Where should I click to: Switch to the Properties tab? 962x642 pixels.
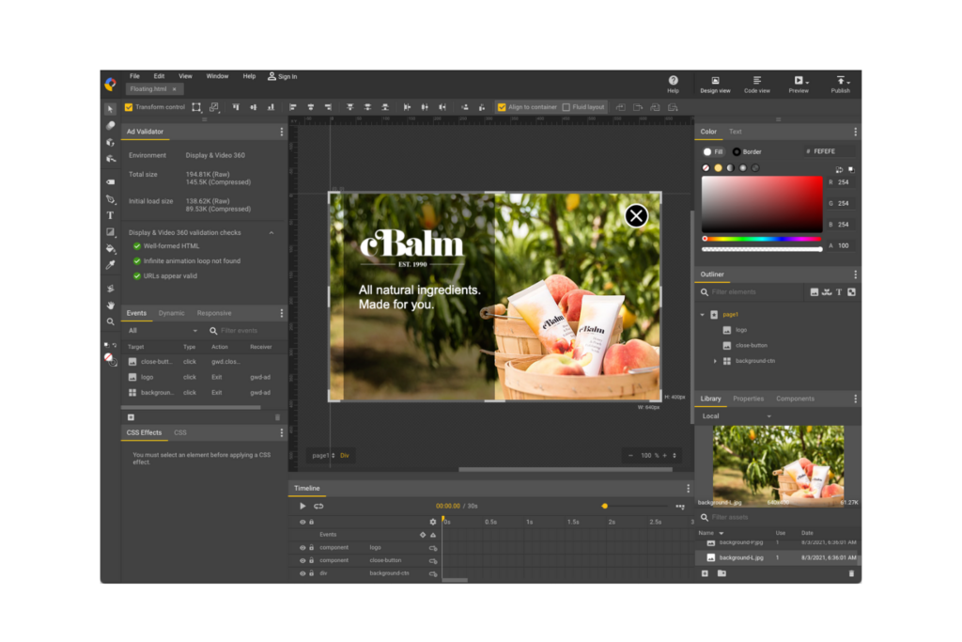(749, 399)
